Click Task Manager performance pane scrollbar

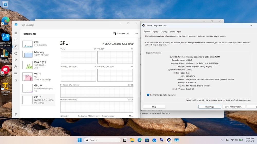click(139, 69)
